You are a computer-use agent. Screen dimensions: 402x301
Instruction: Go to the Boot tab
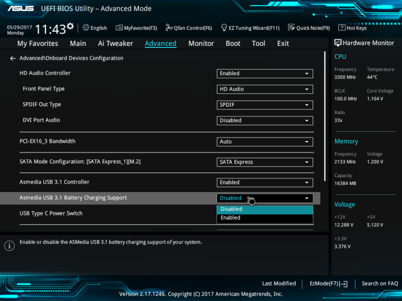point(233,44)
